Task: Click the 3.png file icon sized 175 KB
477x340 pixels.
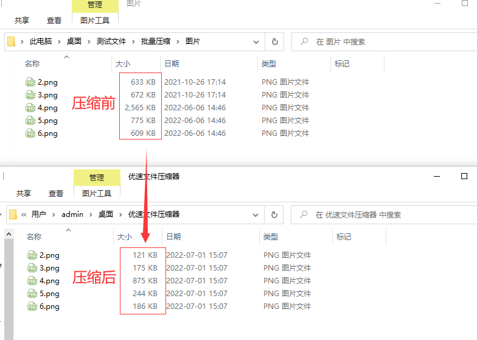Action: point(32,268)
